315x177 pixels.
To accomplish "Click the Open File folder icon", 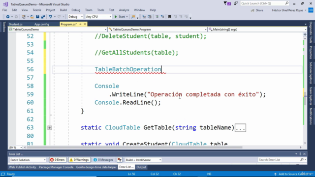I will click(x=32, y=17).
